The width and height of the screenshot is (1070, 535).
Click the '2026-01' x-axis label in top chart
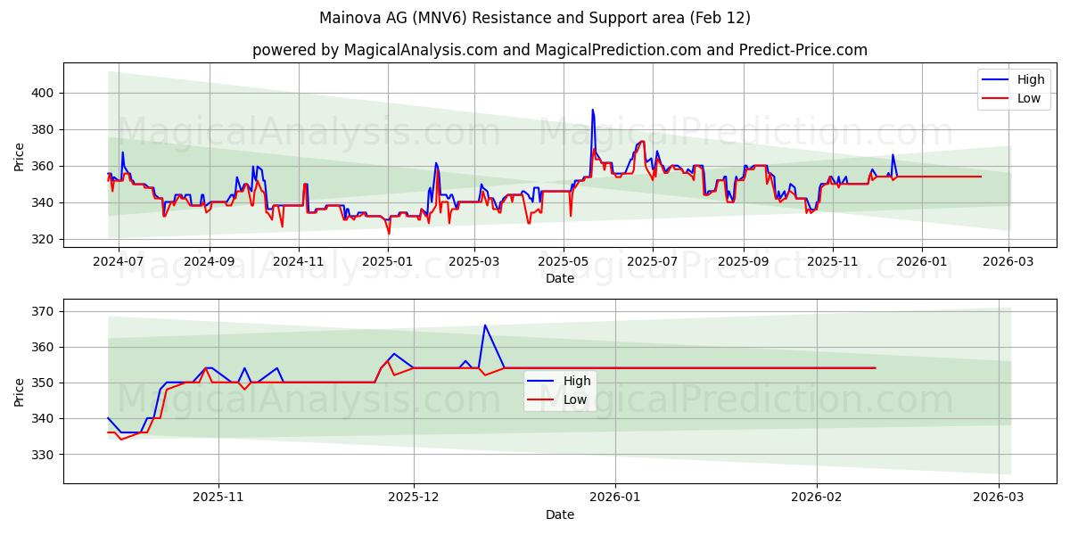coord(922,262)
